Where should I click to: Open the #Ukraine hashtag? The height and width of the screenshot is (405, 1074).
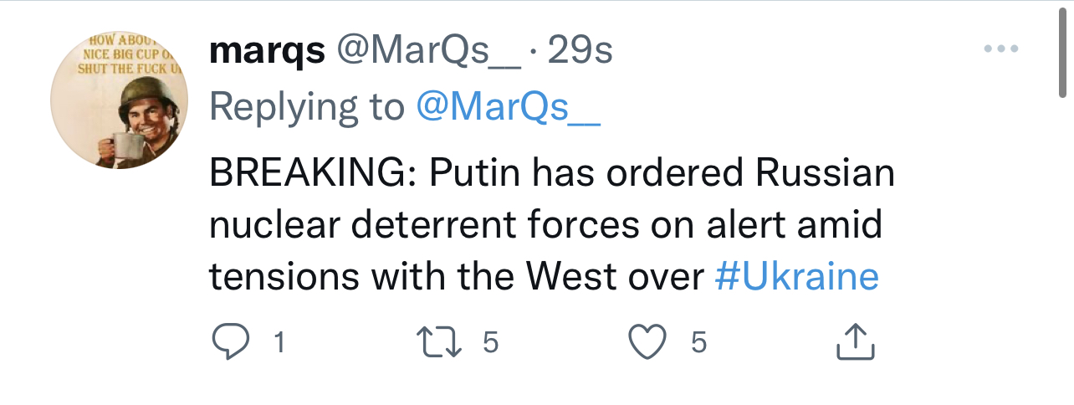797,276
